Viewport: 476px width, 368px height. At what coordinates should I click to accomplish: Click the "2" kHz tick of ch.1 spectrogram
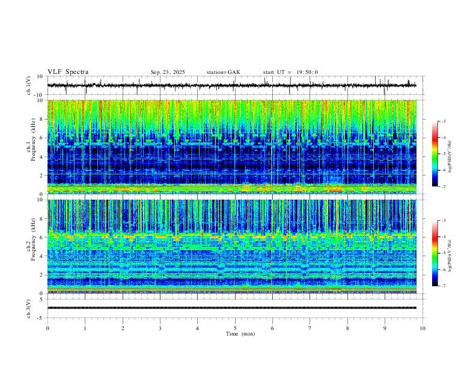click(42, 175)
